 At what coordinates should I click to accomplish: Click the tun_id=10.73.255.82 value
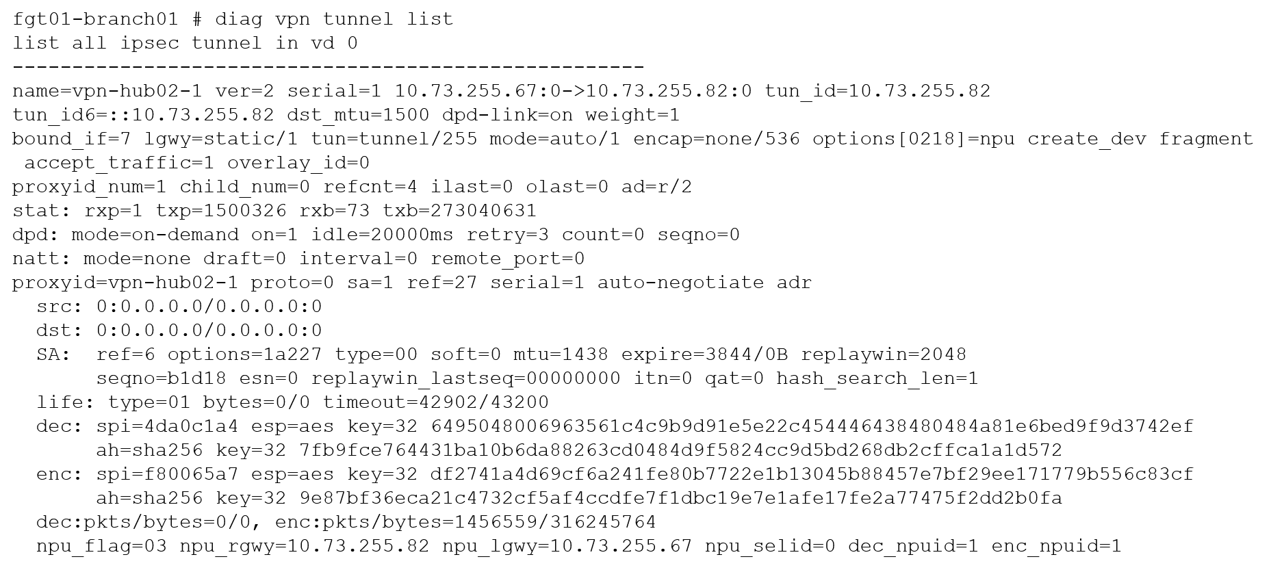[877, 91]
